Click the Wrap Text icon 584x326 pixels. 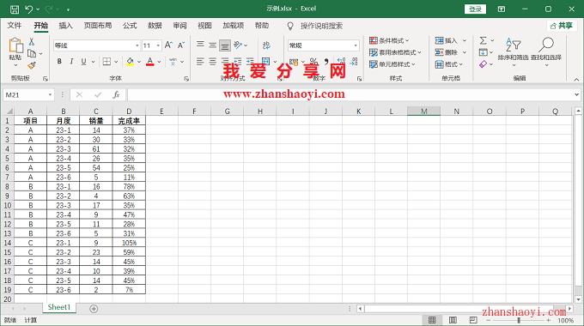266,45
